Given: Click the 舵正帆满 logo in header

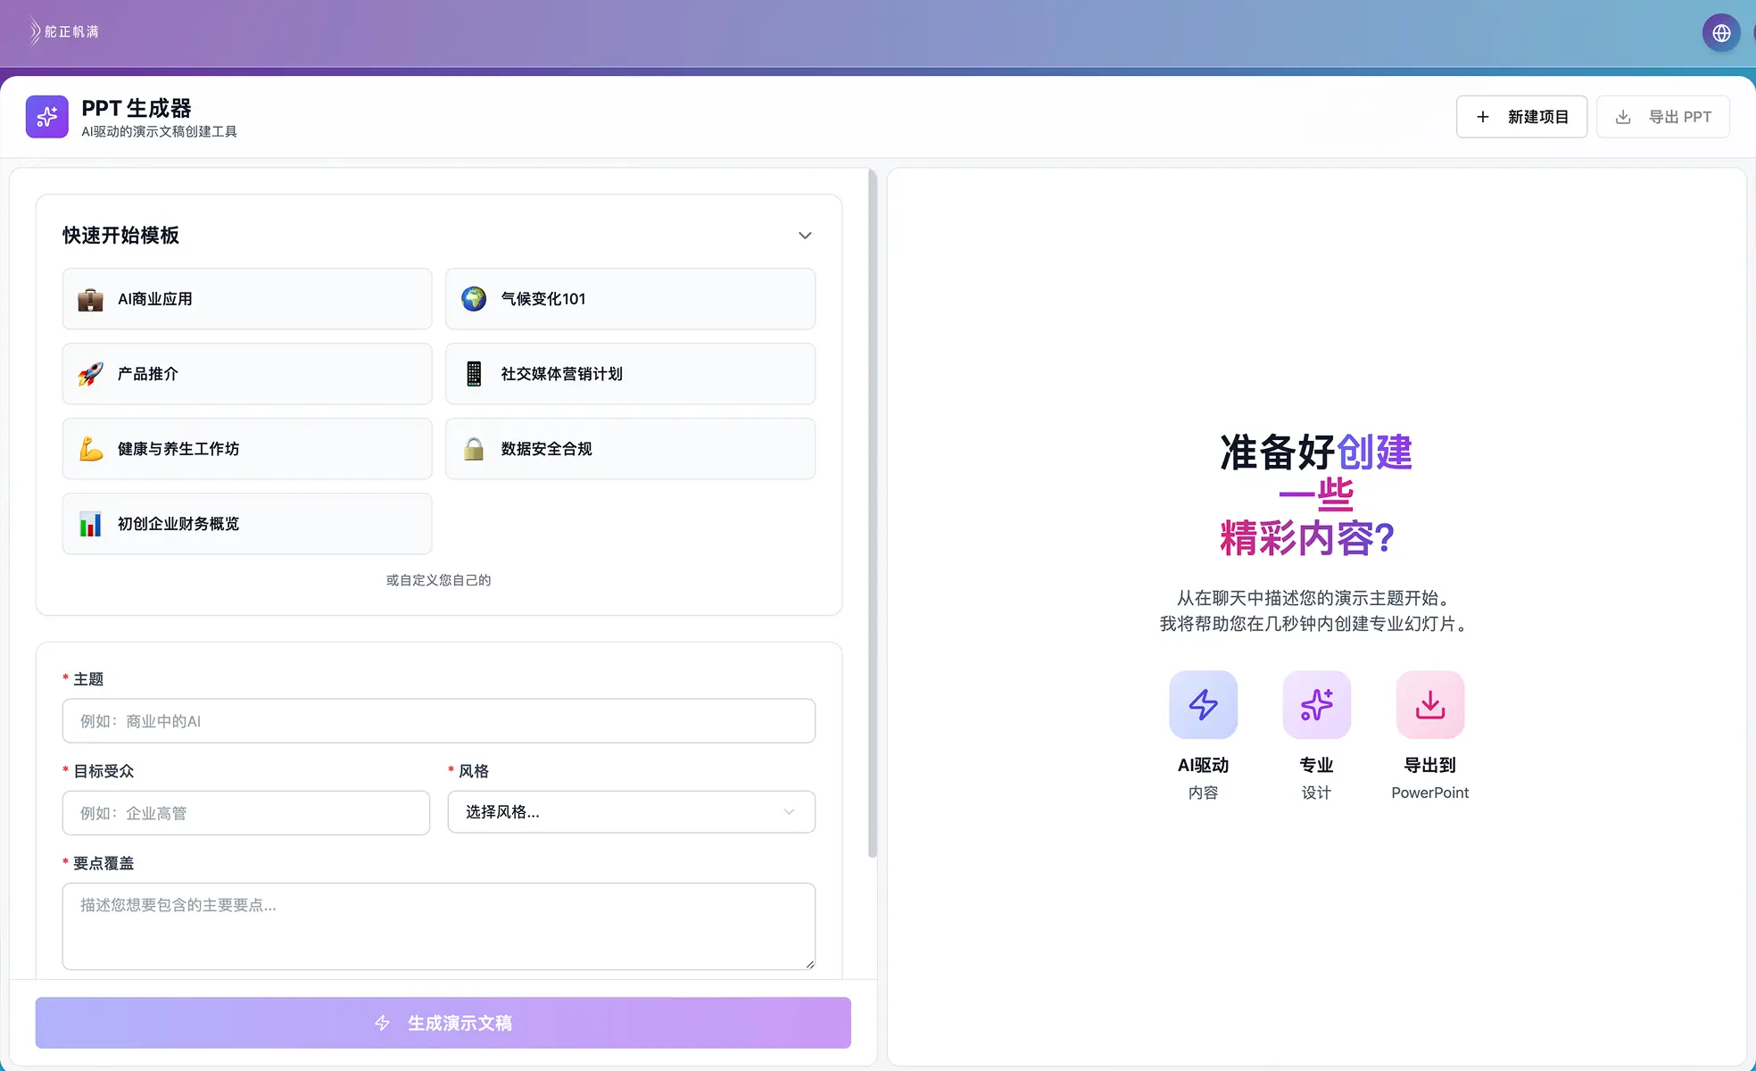Looking at the screenshot, I should click(63, 31).
